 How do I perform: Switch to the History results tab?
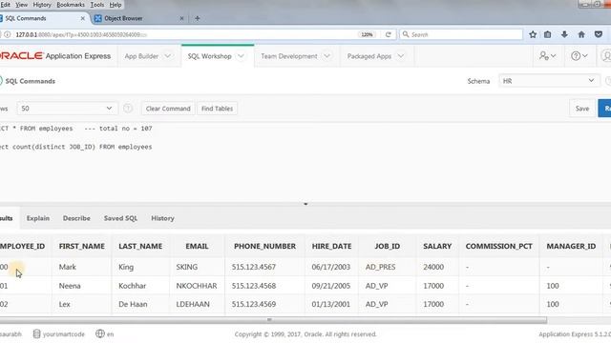coord(162,218)
